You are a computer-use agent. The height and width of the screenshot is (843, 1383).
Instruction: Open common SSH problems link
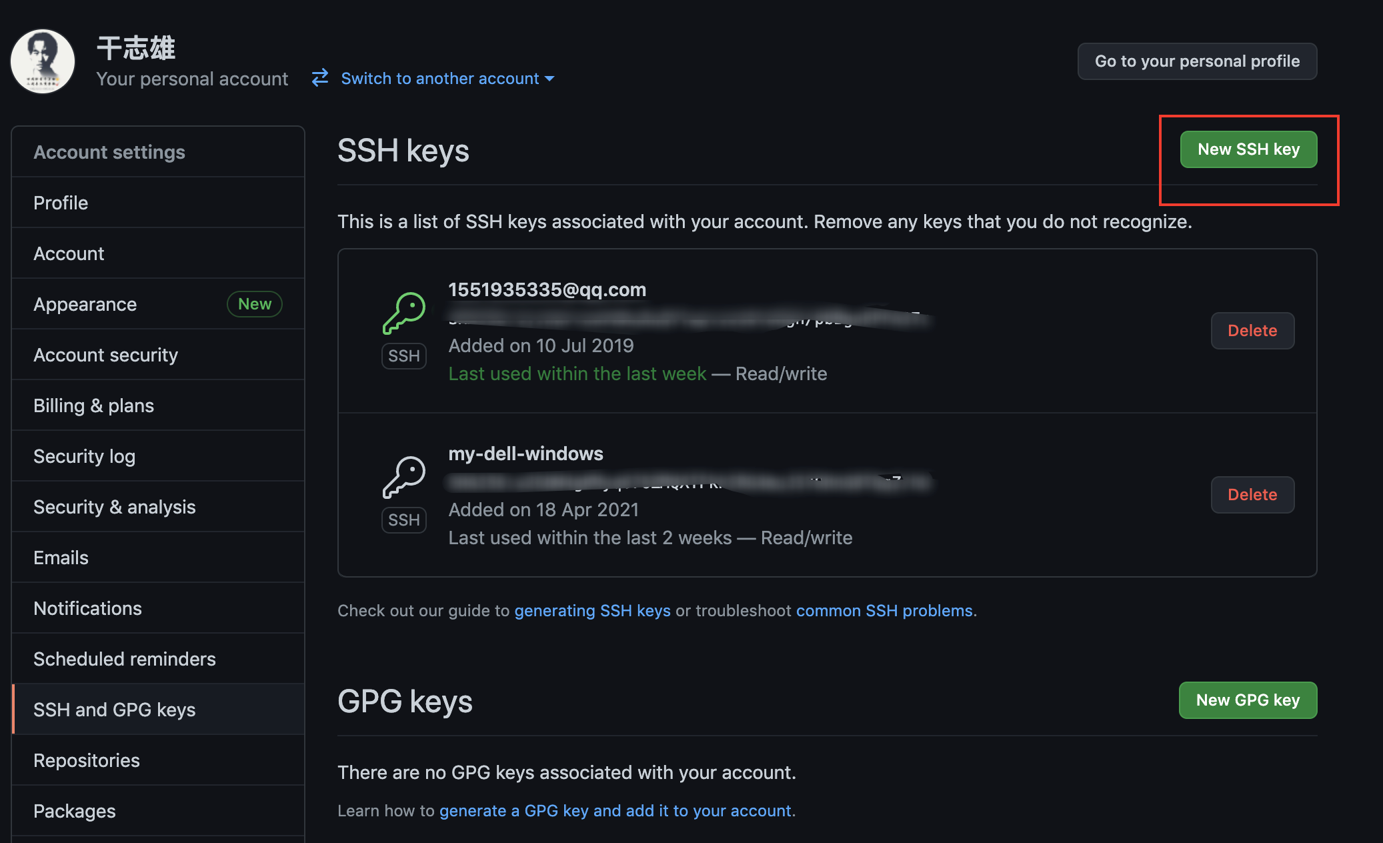(x=884, y=611)
